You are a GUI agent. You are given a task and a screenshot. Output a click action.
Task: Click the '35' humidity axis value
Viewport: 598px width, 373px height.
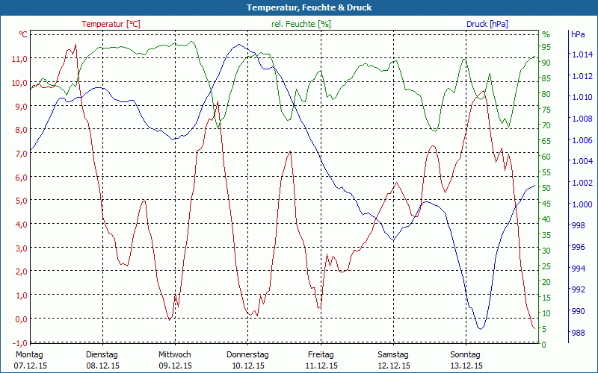point(546,235)
